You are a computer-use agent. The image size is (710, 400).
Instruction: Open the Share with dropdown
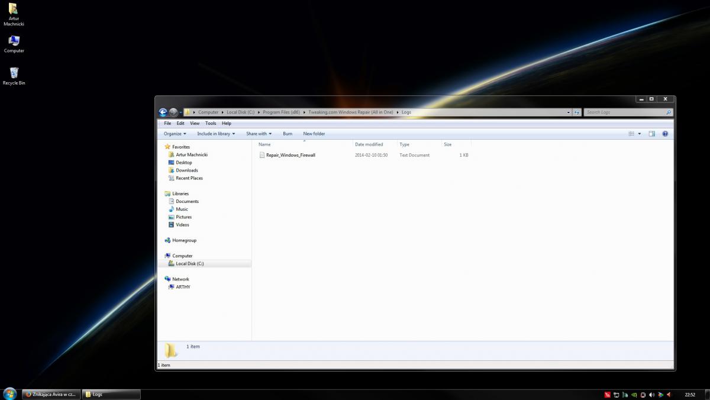(x=259, y=134)
